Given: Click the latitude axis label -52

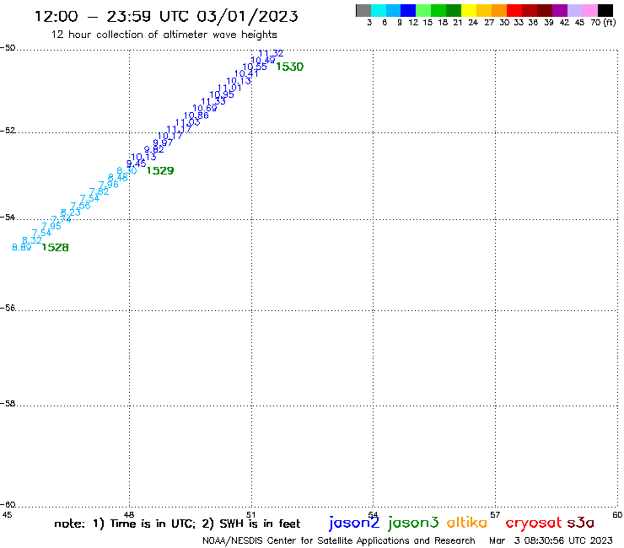Looking at the screenshot, I should coord(8,131).
